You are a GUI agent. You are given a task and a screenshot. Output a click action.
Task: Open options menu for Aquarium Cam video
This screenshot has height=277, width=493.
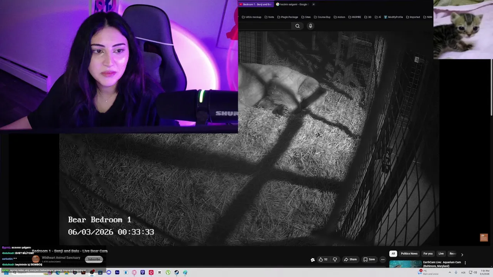pyautogui.click(x=465, y=263)
